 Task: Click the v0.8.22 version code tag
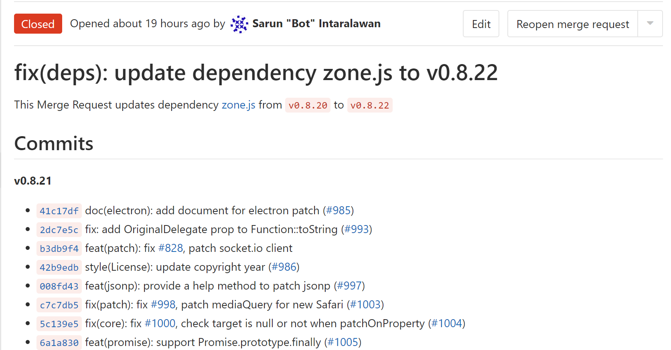click(369, 105)
